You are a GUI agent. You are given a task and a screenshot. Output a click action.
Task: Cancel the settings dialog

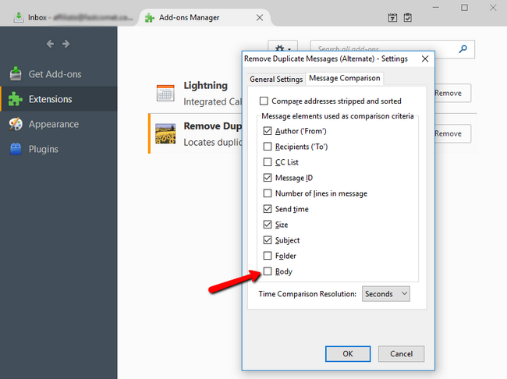pyautogui.click(x=401, y=354)
